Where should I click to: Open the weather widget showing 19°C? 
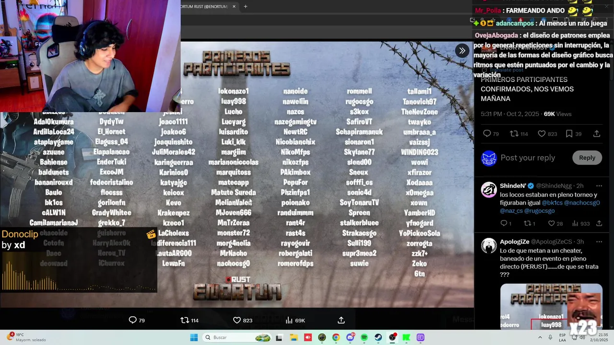coord(26,337)
